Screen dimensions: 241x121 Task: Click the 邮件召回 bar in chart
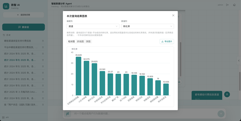click(94, 79)
